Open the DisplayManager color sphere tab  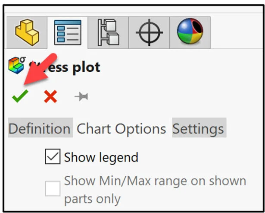tap(190, 32)
